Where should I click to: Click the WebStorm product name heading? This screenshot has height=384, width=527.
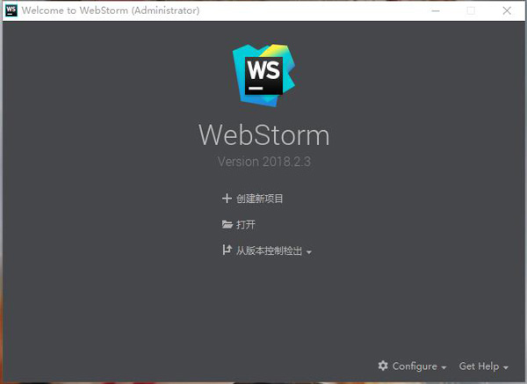pyautogui.click(x=264, y=134)
